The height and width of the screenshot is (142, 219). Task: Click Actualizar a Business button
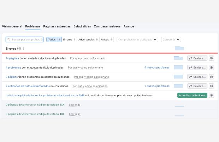[x=192, y=95]
